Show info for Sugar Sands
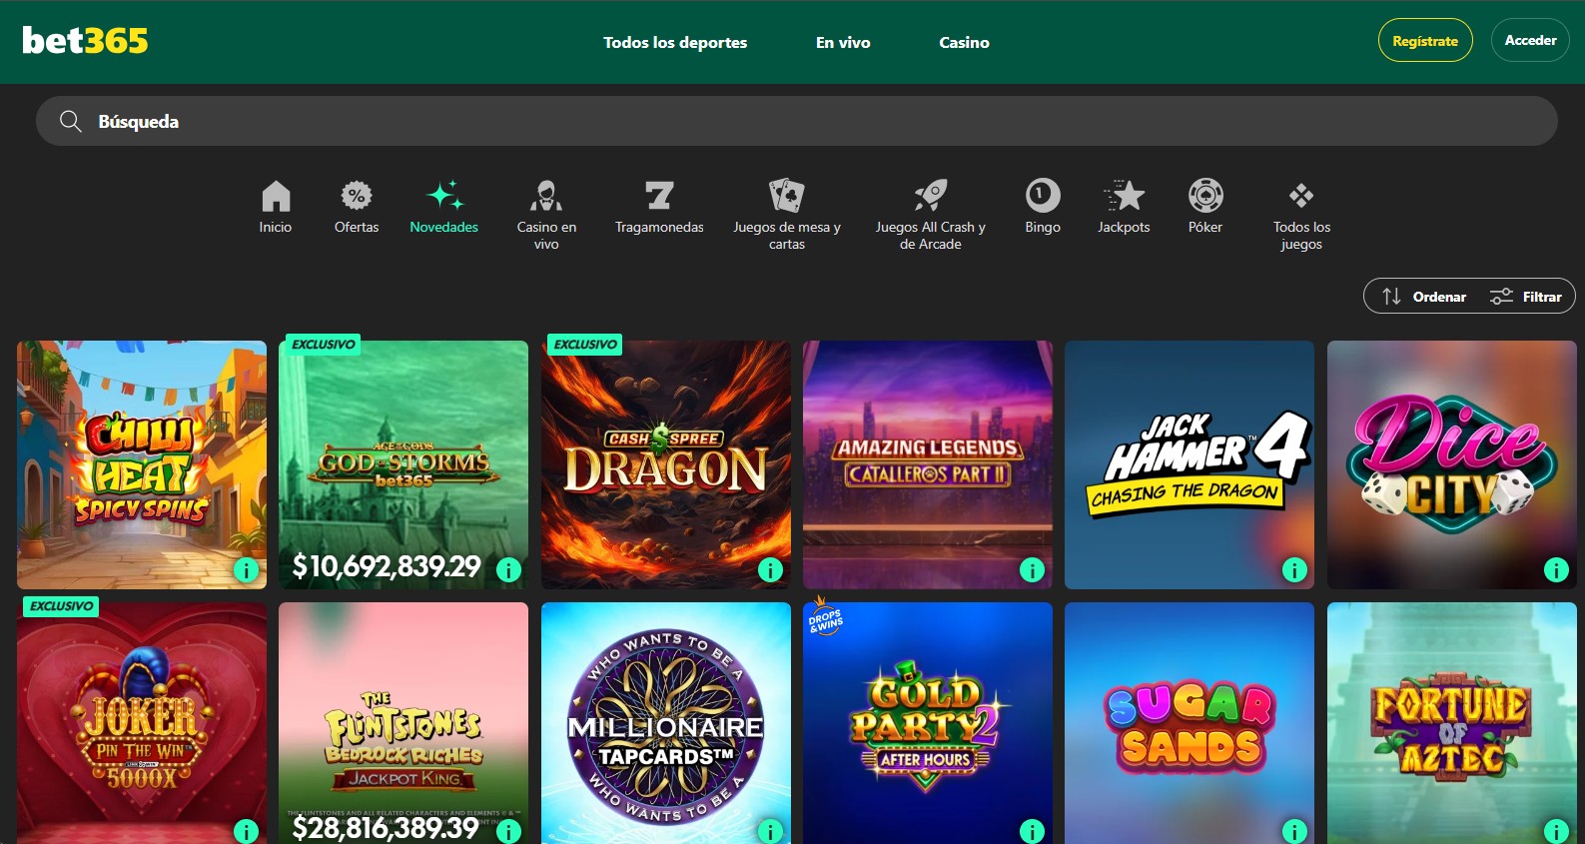1585x844 pixels. [1294, 831]
